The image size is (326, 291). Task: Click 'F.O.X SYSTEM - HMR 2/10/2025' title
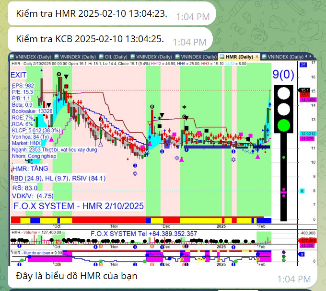(79, 206)
